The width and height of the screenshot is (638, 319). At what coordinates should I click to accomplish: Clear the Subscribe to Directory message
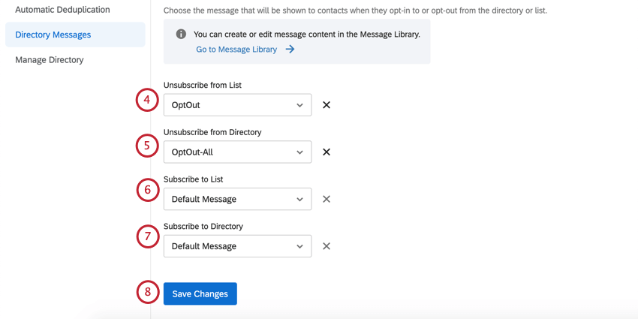[327, 246]
